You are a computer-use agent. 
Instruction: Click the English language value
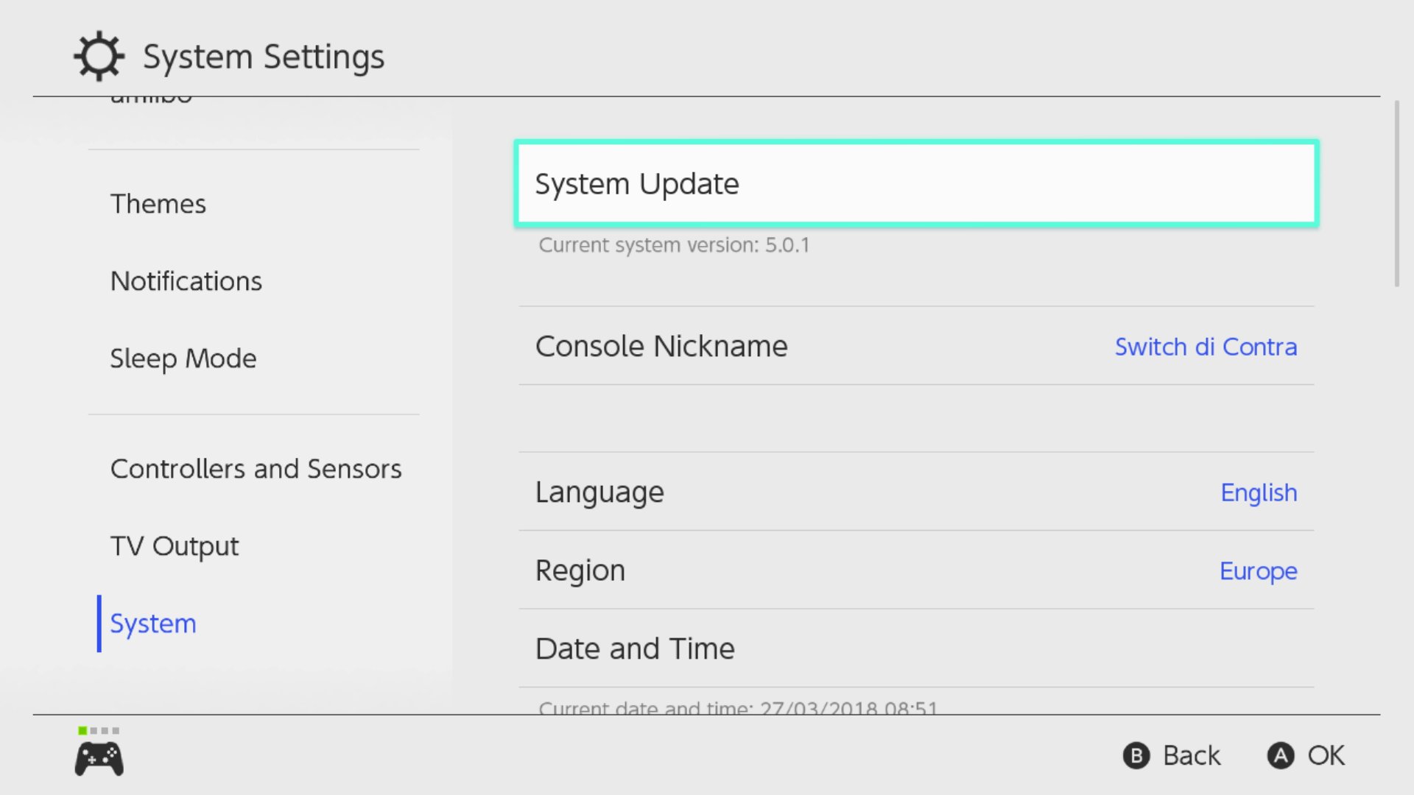point(1259,492)
